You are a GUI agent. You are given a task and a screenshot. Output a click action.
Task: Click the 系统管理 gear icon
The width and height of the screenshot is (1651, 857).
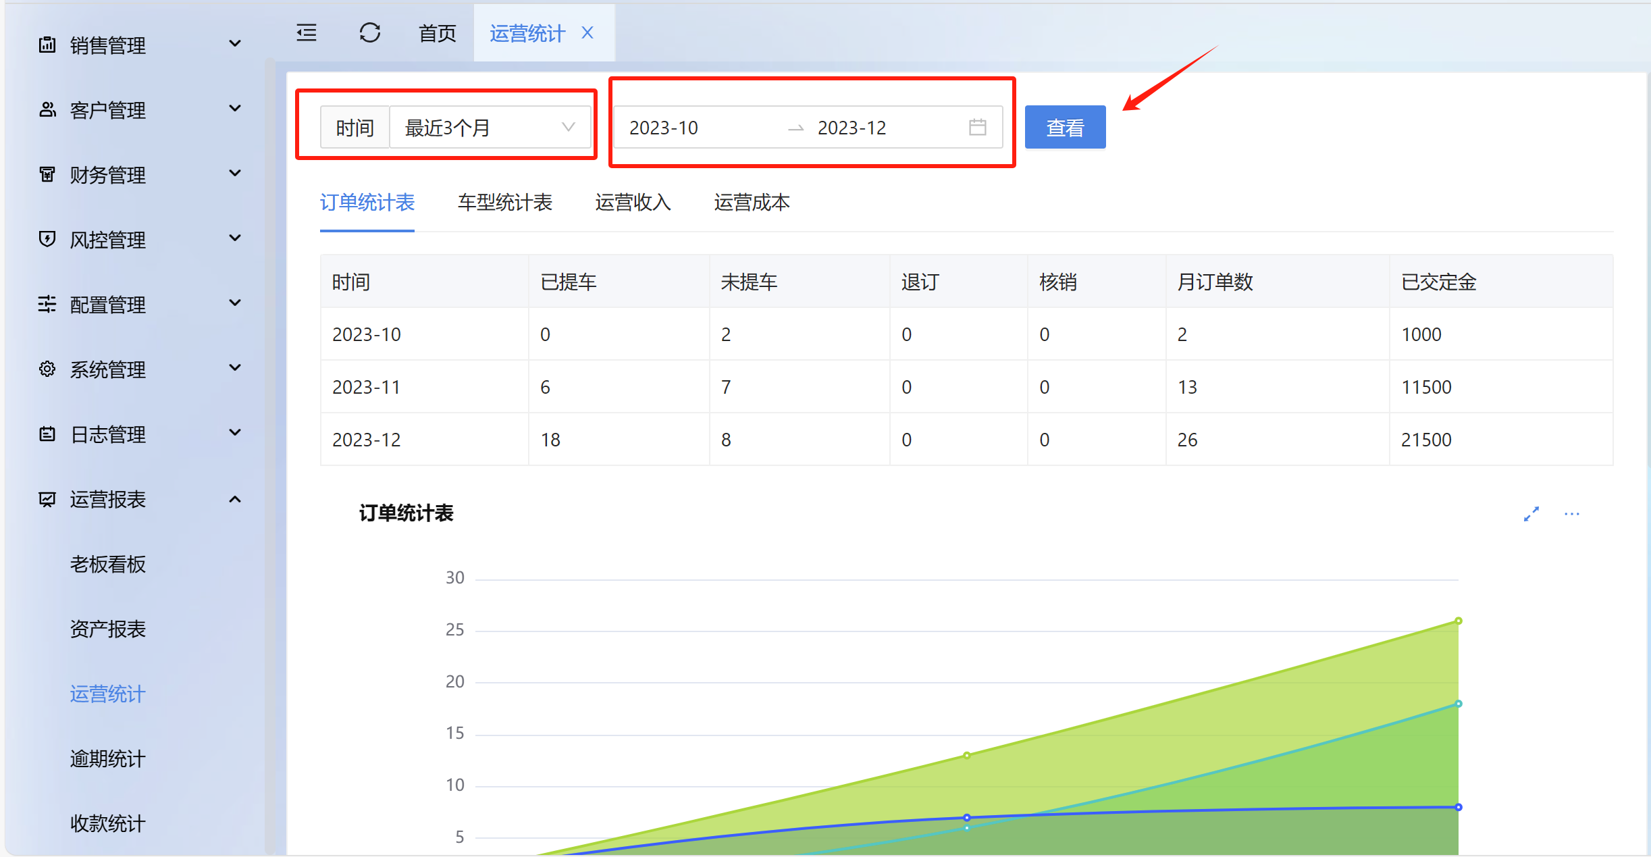point(47,369)
